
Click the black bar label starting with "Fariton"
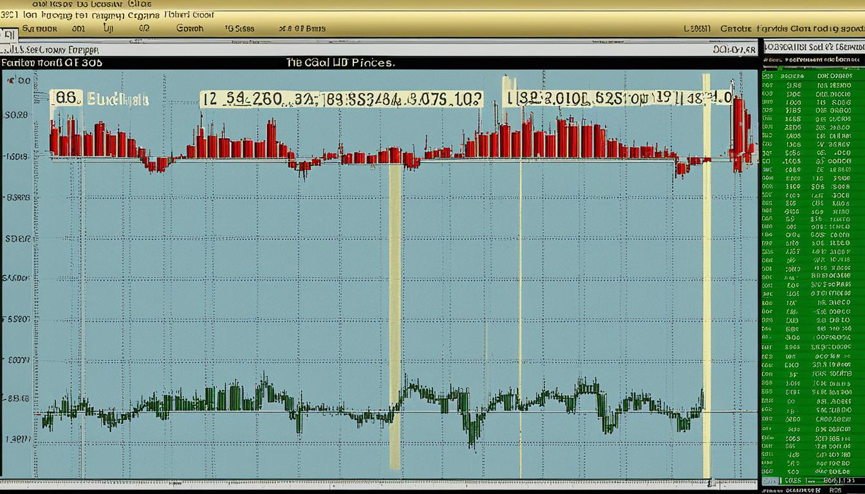point(52,63)
